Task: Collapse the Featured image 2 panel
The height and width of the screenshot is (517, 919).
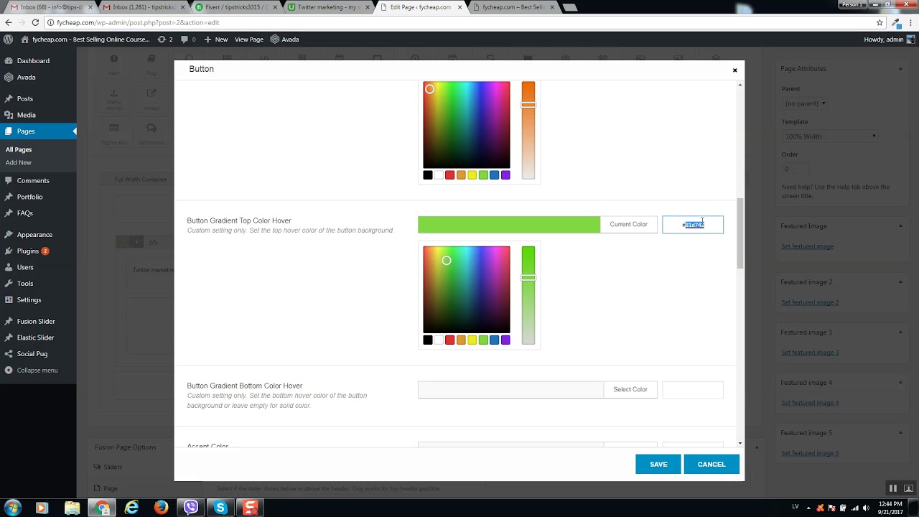Action: [x=900, y=282]
